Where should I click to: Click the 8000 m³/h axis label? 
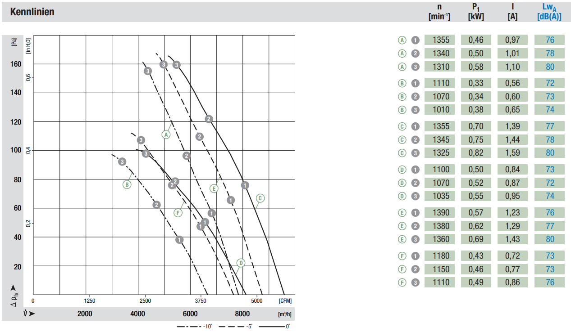coord(242,314)
